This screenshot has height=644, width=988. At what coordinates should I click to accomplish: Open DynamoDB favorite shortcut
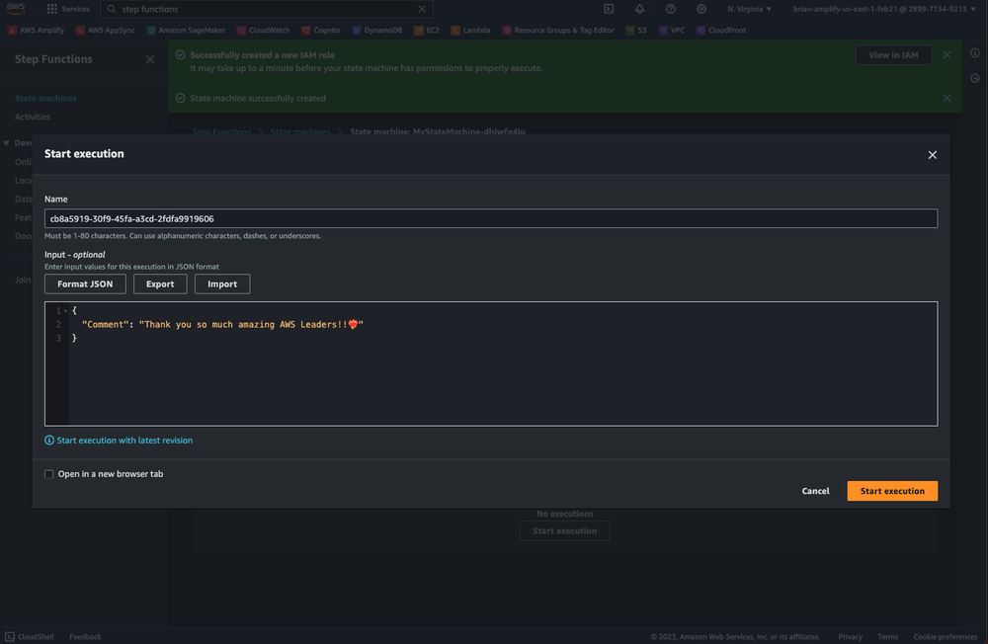click(376, 31)
